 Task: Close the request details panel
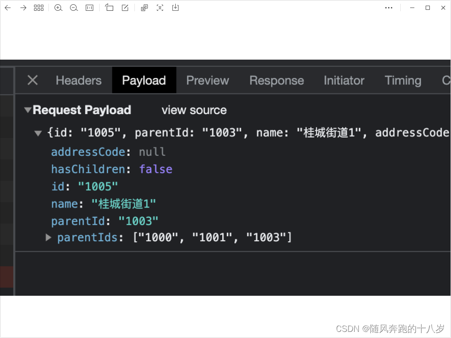point(32,80)
